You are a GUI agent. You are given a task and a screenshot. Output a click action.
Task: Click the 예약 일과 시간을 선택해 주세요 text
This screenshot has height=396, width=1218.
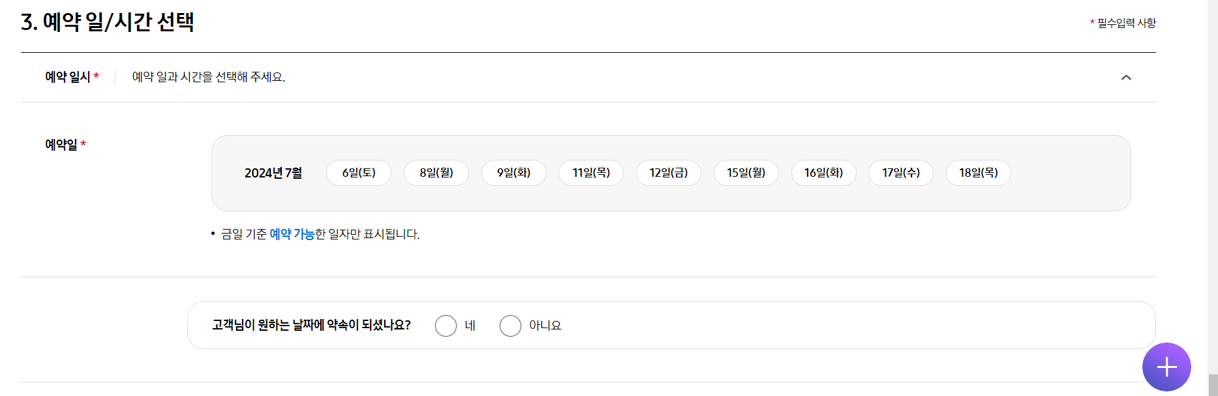pos(209,77)
